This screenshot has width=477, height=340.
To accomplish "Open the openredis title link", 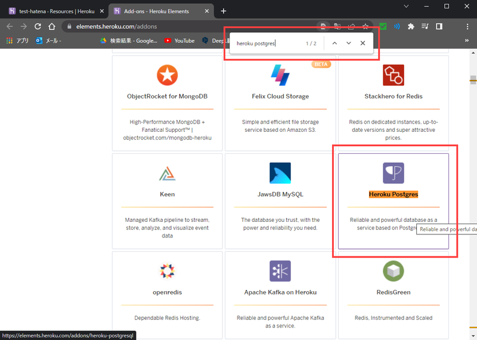I will tap(168, 292).
